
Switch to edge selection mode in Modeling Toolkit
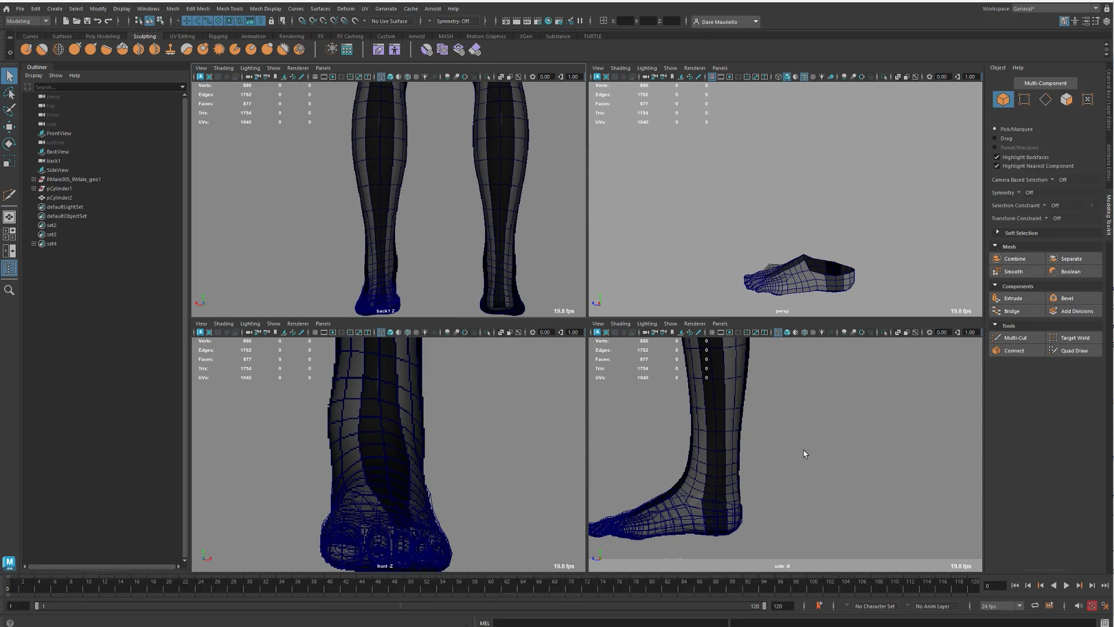click(x=1046, y=99)
